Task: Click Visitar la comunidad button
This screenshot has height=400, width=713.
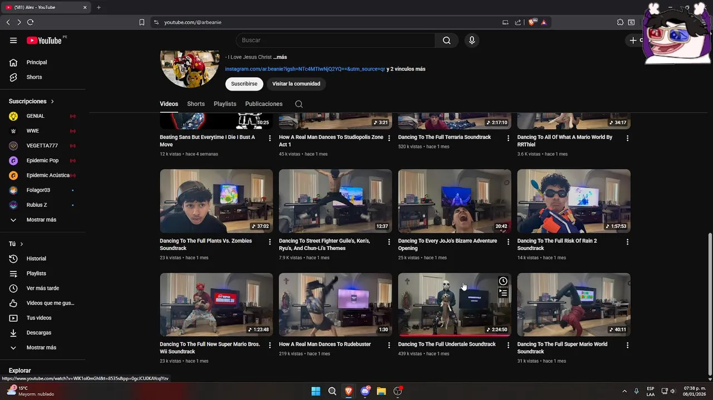Action: click(296, 84)
